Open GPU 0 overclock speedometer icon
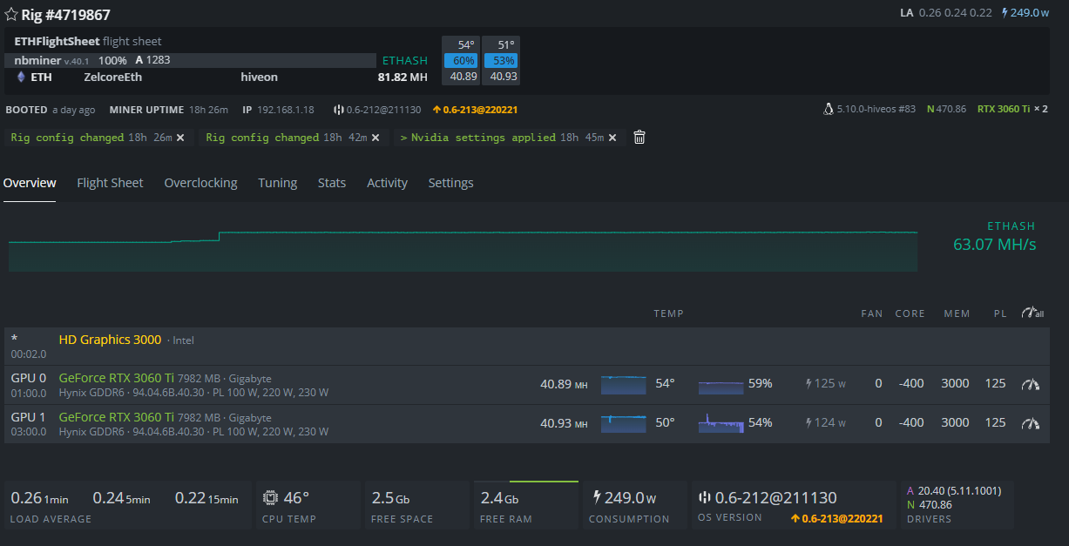 pyautogui.click(x=1031, y=384)
